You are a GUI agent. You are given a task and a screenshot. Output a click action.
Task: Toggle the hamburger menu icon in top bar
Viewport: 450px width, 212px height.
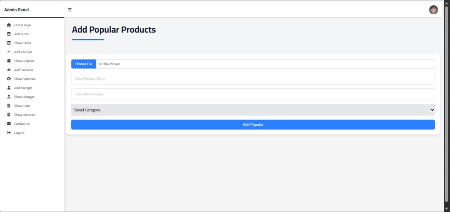coord(70,10)
